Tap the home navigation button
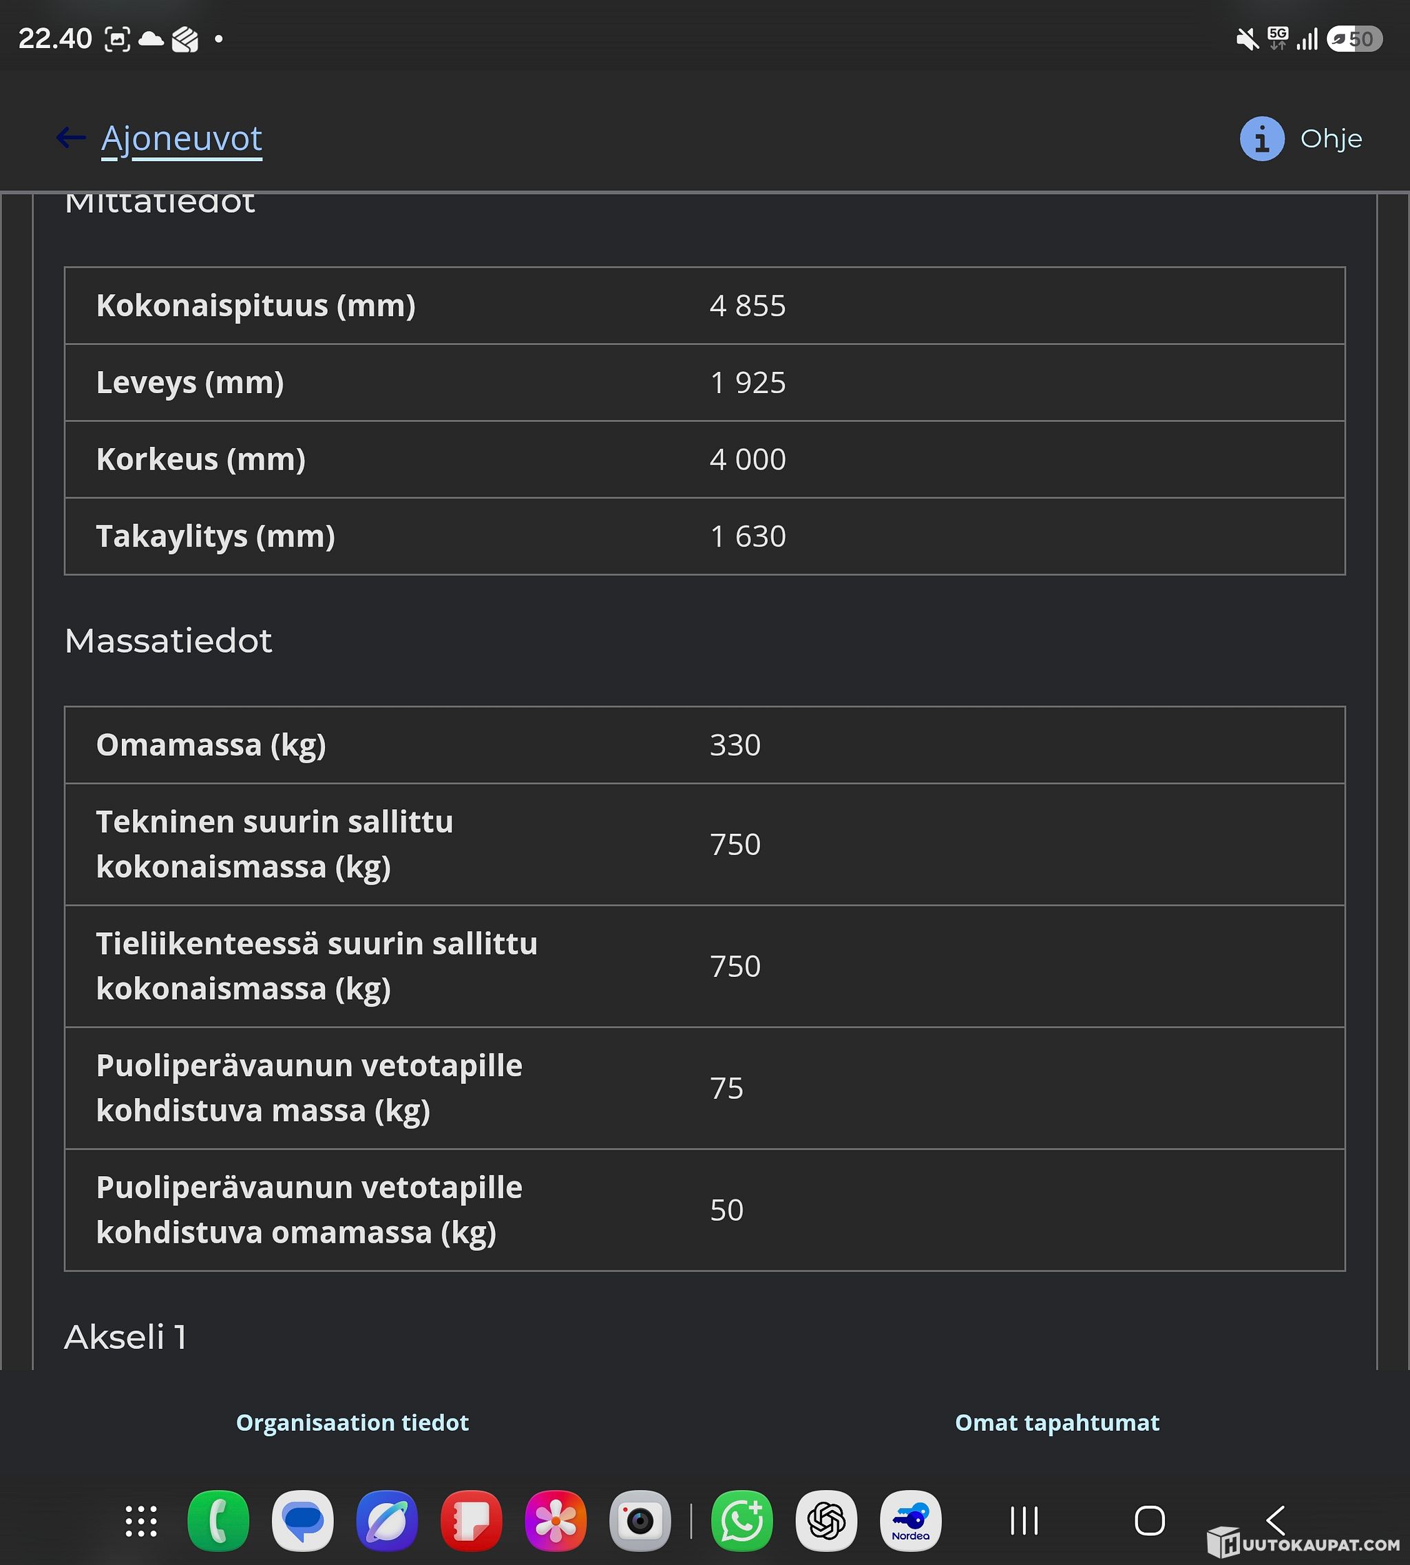This screenshot has width=1410, height=1565. [1150, 1521]
